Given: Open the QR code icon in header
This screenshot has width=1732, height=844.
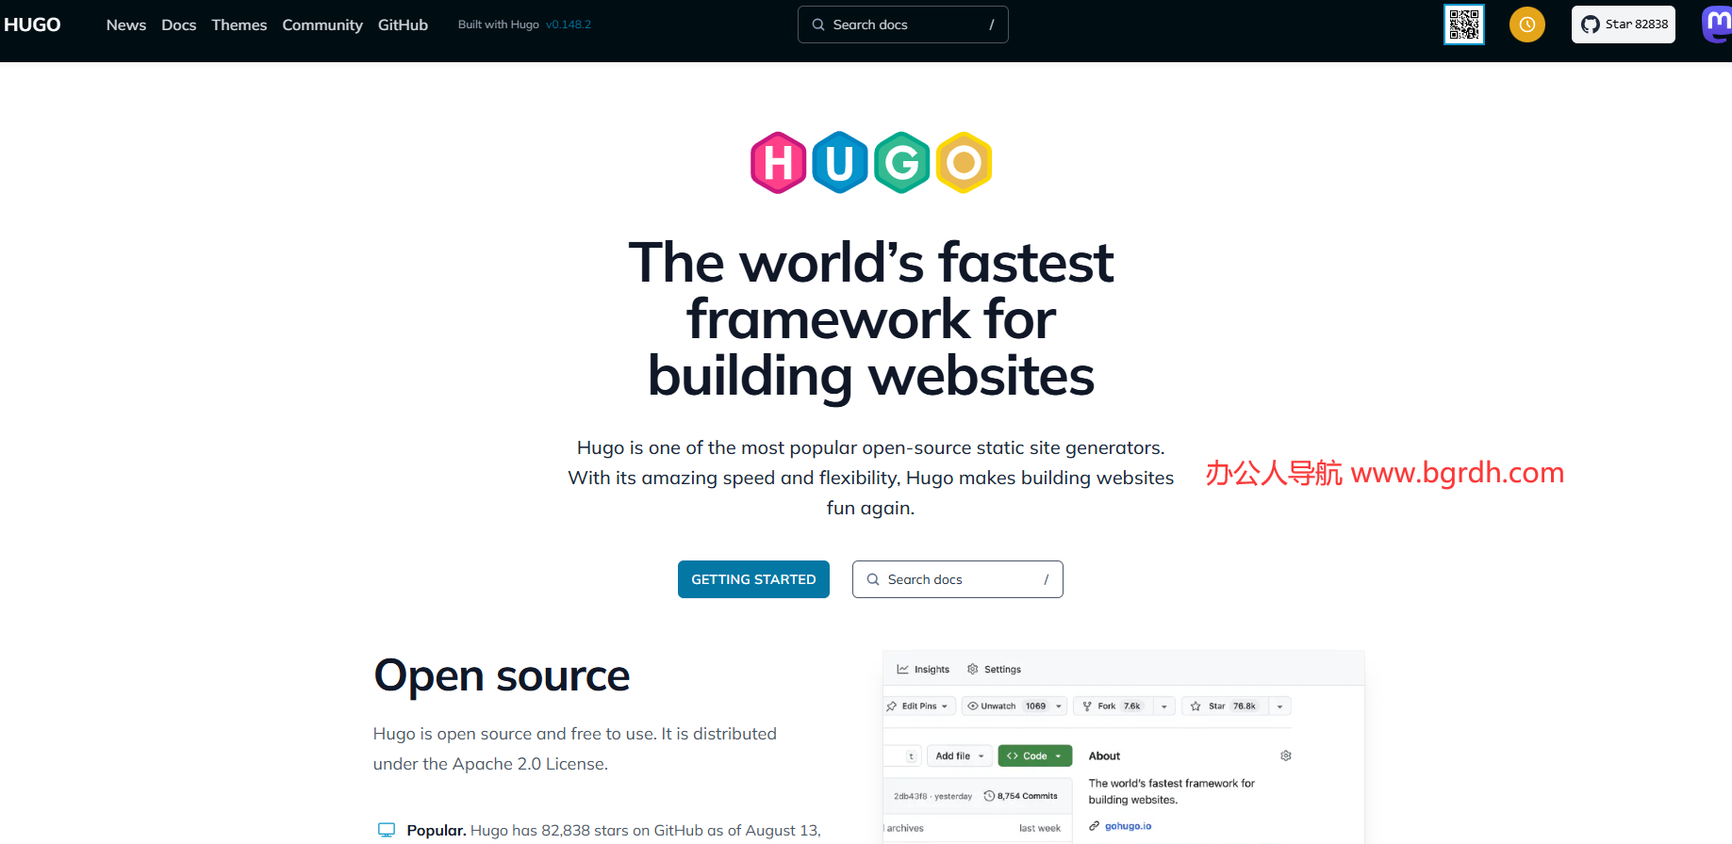Looking at the screenshot, I should [1463, 24].
